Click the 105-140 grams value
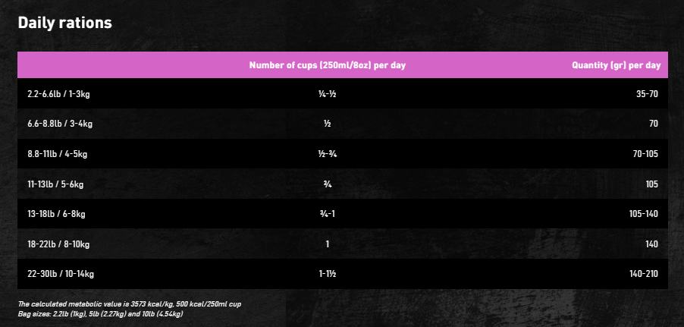This screenshot has height=327, width=684. 644,215
